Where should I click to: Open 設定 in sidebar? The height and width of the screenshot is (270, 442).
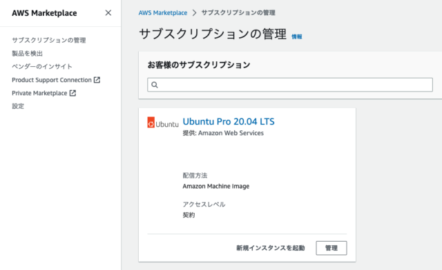pyautogui.click(x=18, y=106)
